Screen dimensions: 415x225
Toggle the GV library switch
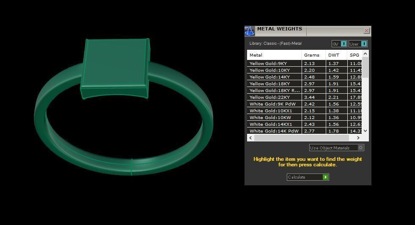pos(339,44)
